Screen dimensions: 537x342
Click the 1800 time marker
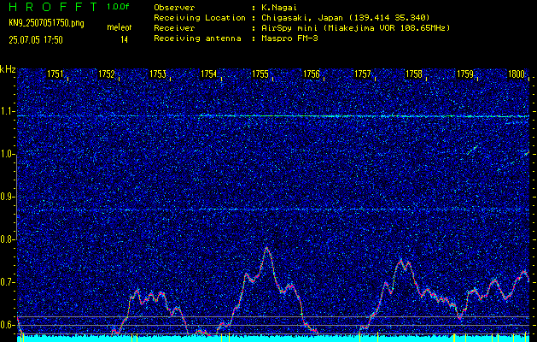[x=517, y=74]
